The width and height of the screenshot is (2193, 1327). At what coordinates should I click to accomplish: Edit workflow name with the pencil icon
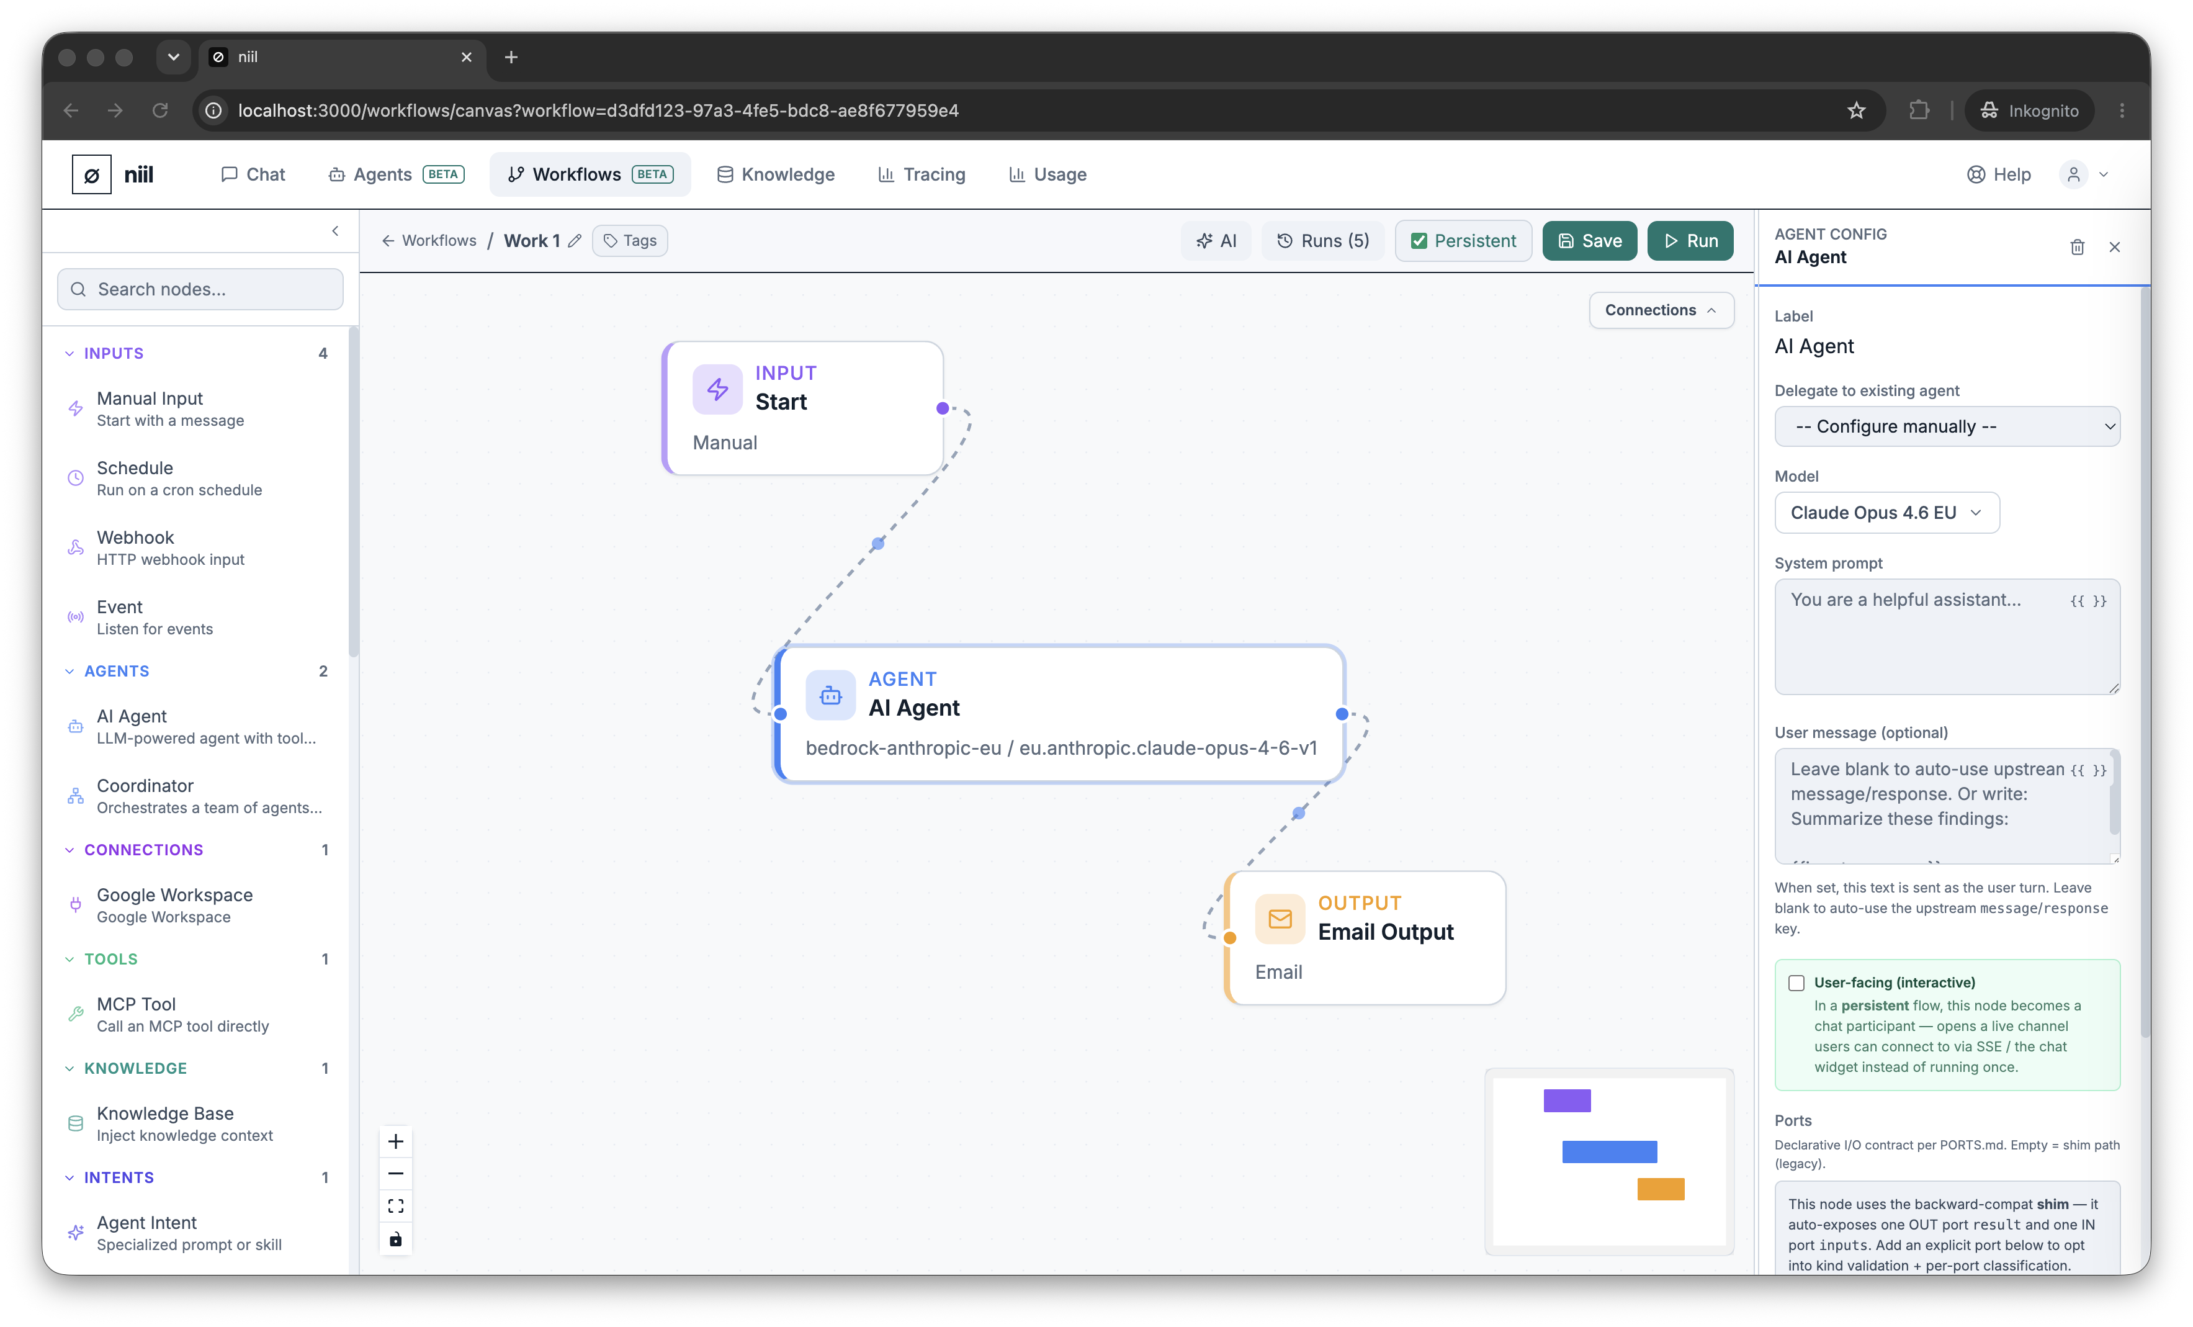coord(575,240)
